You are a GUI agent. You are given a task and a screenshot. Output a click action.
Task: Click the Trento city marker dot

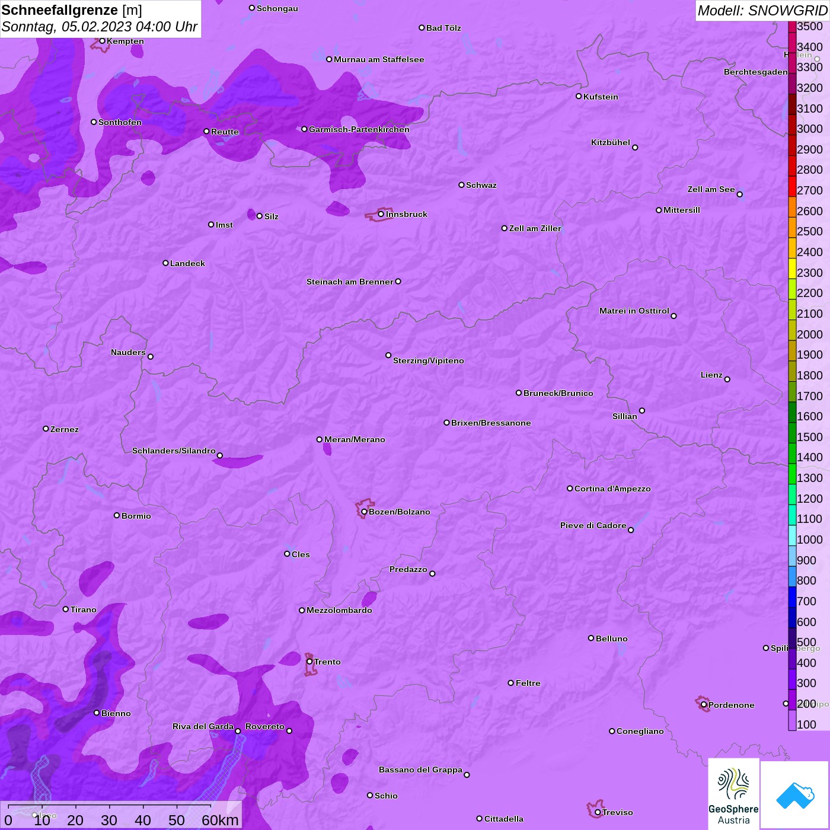[x=309, y=662]
